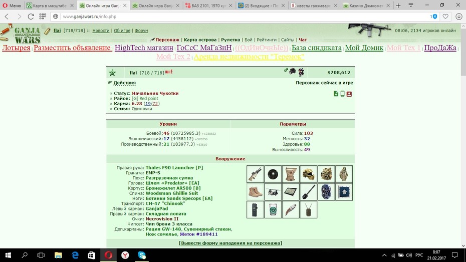Open the karma 19 positive votes link

148,104
